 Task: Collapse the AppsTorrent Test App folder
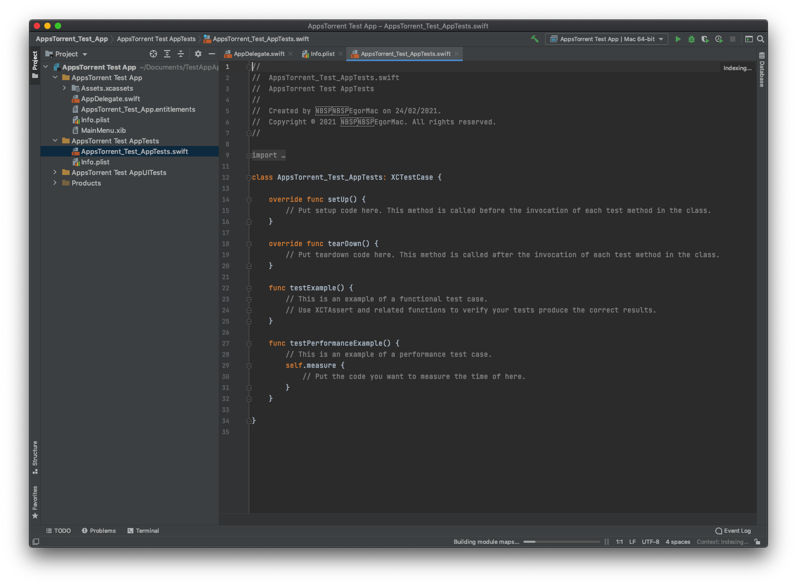click(55, 77)
